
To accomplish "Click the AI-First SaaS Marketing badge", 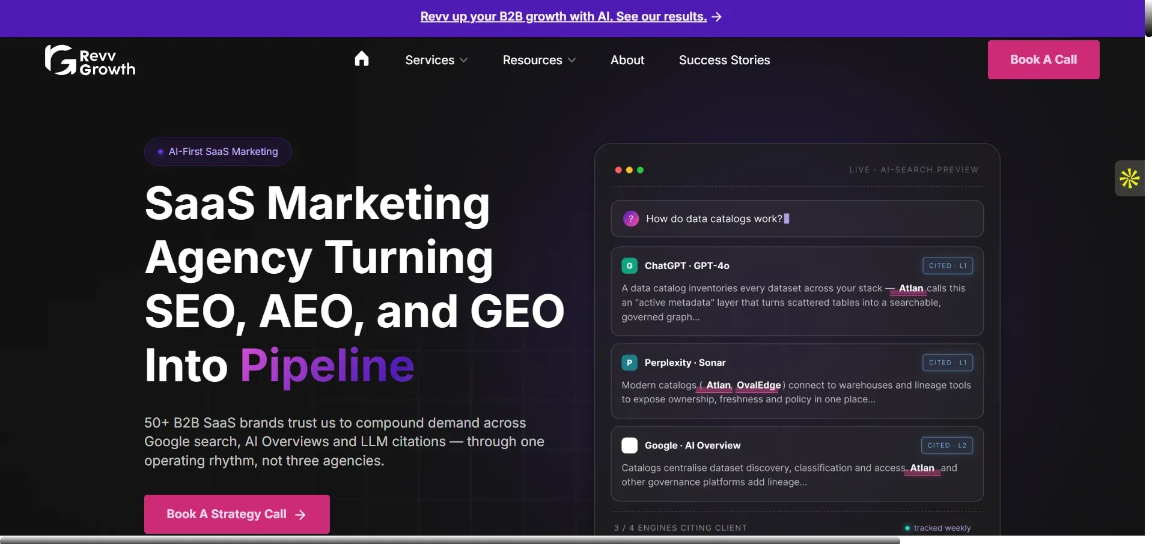I will click(218, 151).
